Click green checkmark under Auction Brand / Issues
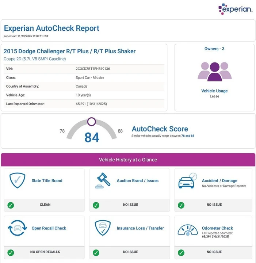The height and width of the screenshot is (263, 256). [x=96, y=205]
